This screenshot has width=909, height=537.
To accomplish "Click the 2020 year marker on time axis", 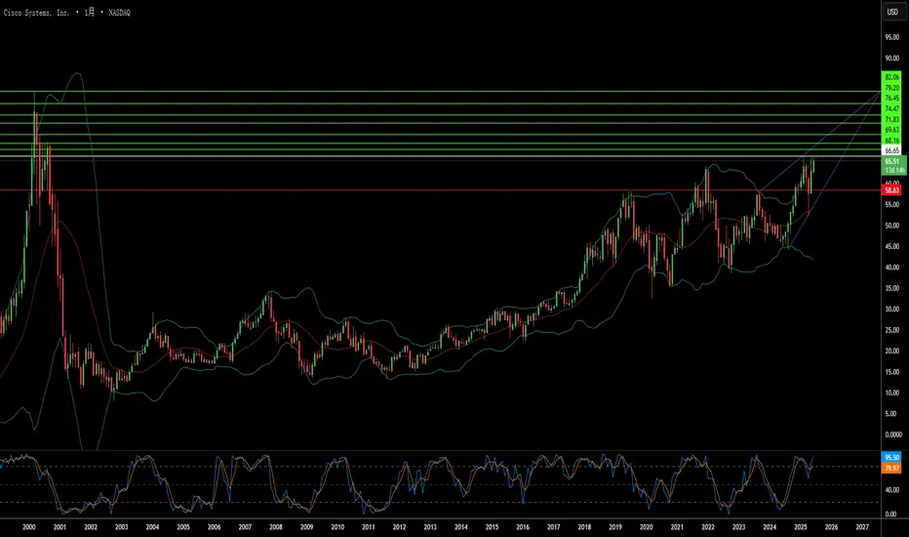I will 647,527.
